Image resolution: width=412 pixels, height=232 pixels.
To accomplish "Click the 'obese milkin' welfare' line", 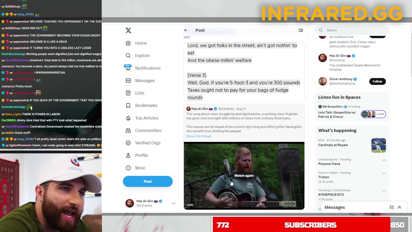I will click(x=220, y=60).
